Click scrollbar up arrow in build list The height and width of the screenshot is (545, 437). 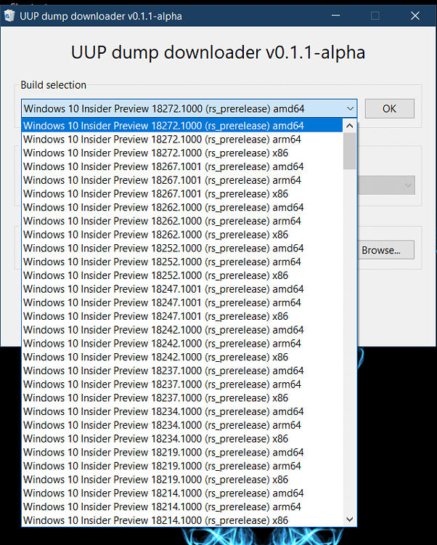350,126
